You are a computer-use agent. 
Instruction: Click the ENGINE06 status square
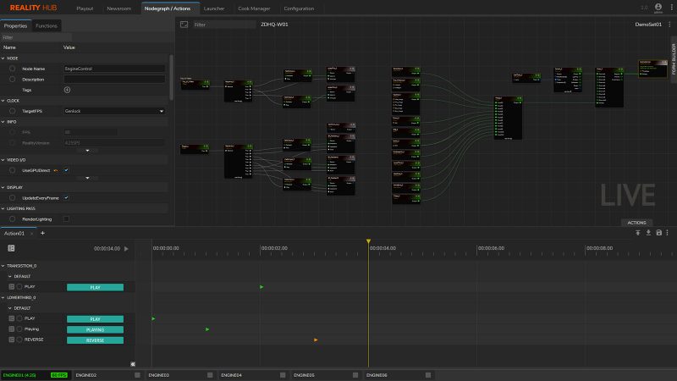pos(428,375)
